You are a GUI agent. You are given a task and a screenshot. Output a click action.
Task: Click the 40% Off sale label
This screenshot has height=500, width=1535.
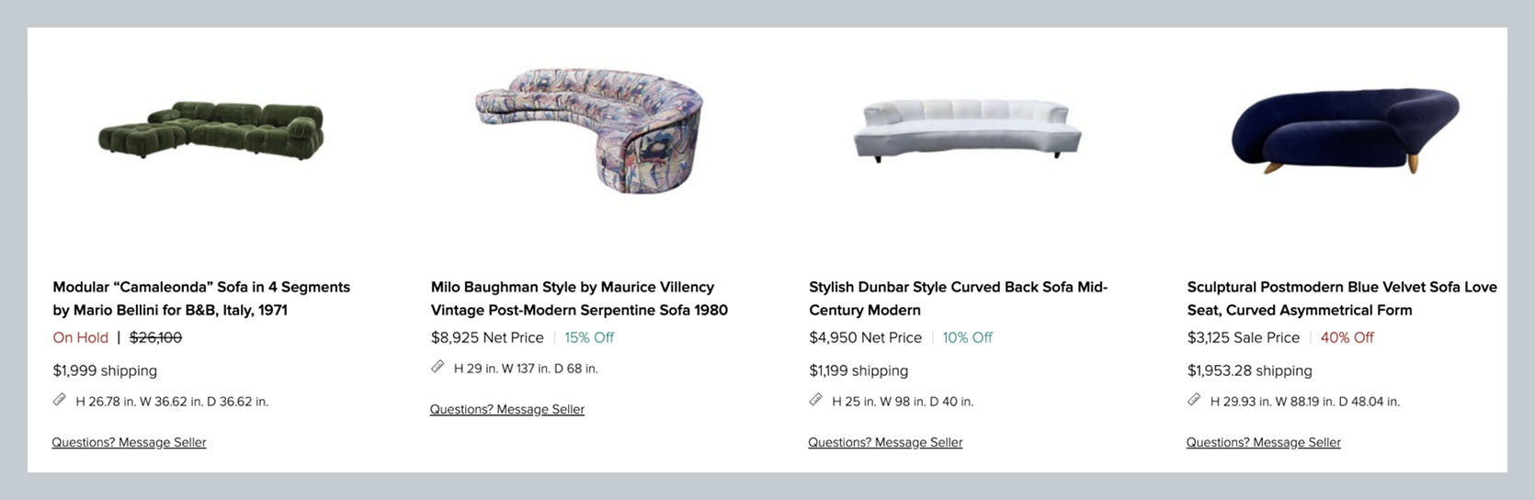[x=1347, y=337]
